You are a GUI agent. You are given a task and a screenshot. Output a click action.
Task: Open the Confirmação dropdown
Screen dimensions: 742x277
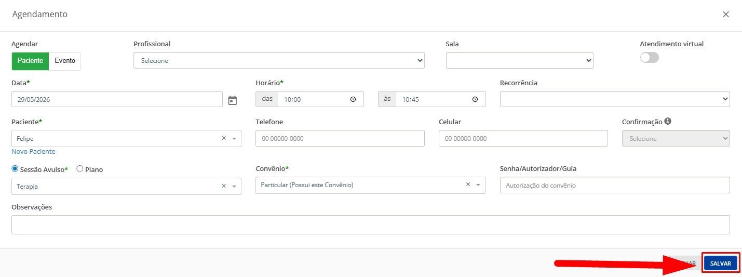coord(676,138)
